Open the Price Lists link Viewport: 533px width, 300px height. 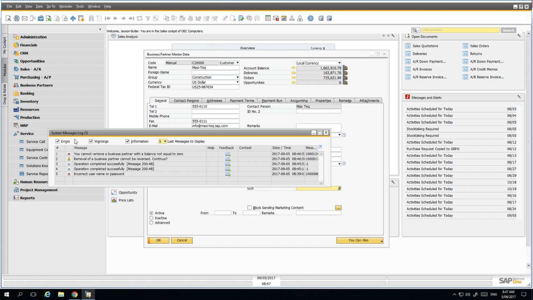[x=126, y=200]
